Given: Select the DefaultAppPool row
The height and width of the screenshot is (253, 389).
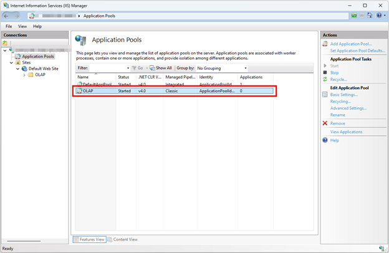Looking at the screenshot, I should (175, 84).
